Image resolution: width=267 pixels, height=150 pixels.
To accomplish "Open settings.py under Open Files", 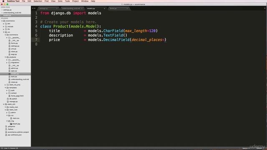I will [x=8, y=10].
